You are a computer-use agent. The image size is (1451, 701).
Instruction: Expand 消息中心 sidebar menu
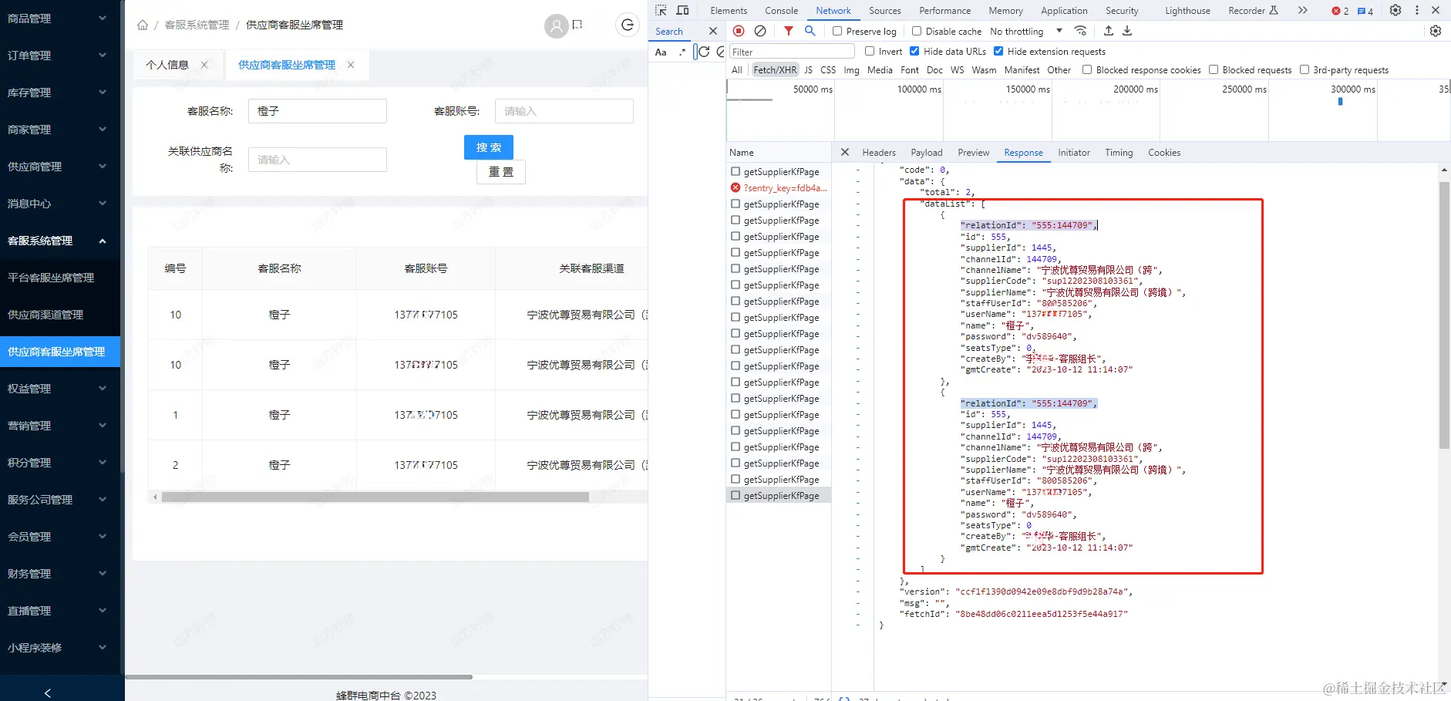click(x=60, y=204)
